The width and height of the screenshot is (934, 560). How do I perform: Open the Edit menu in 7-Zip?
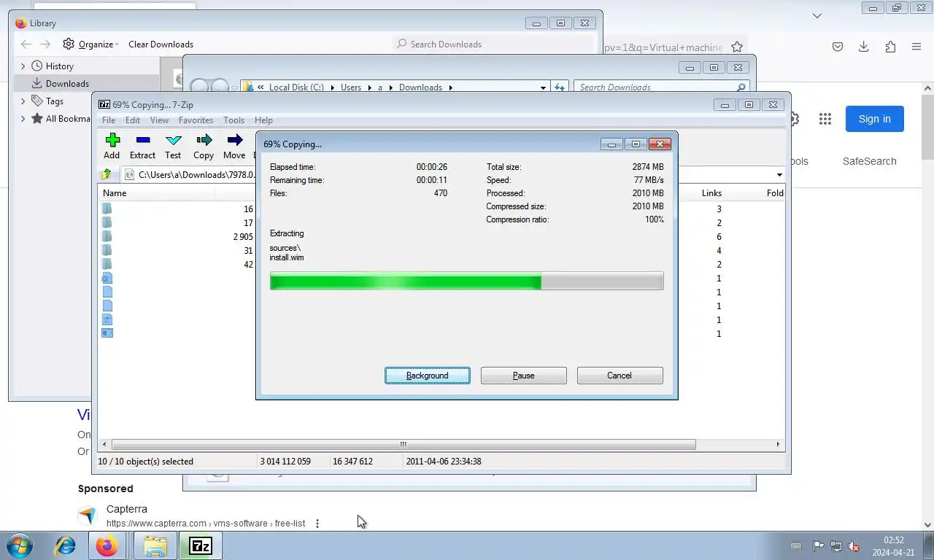tap(133, 120)
